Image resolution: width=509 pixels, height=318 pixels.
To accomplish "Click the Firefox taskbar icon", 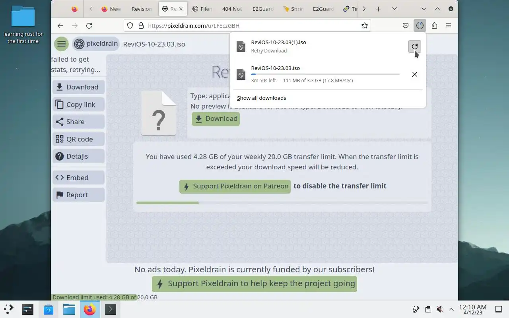I will pos(90,309).
